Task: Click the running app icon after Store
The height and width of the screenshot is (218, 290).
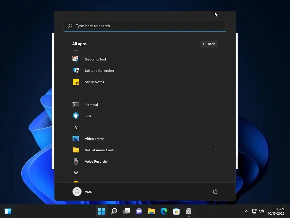Action: 189,211
